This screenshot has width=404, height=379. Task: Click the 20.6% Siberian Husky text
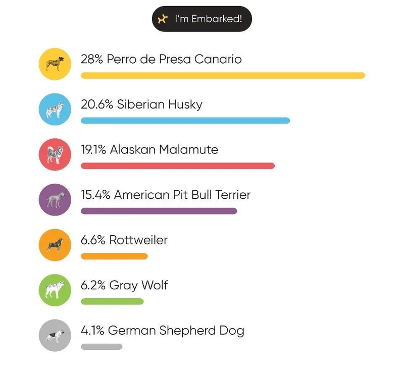pyautogui.click(x=141, y=104)
